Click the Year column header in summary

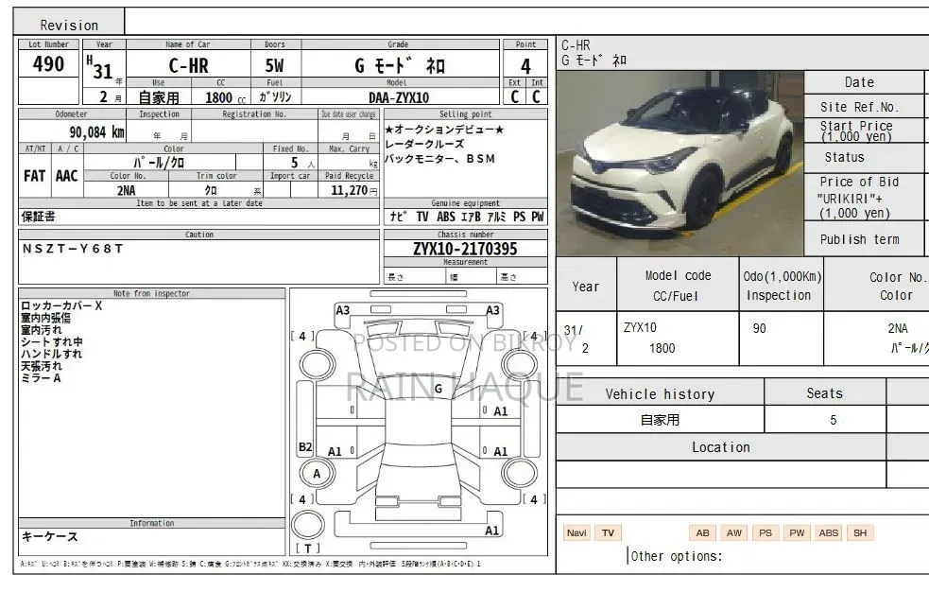[585, 287]
